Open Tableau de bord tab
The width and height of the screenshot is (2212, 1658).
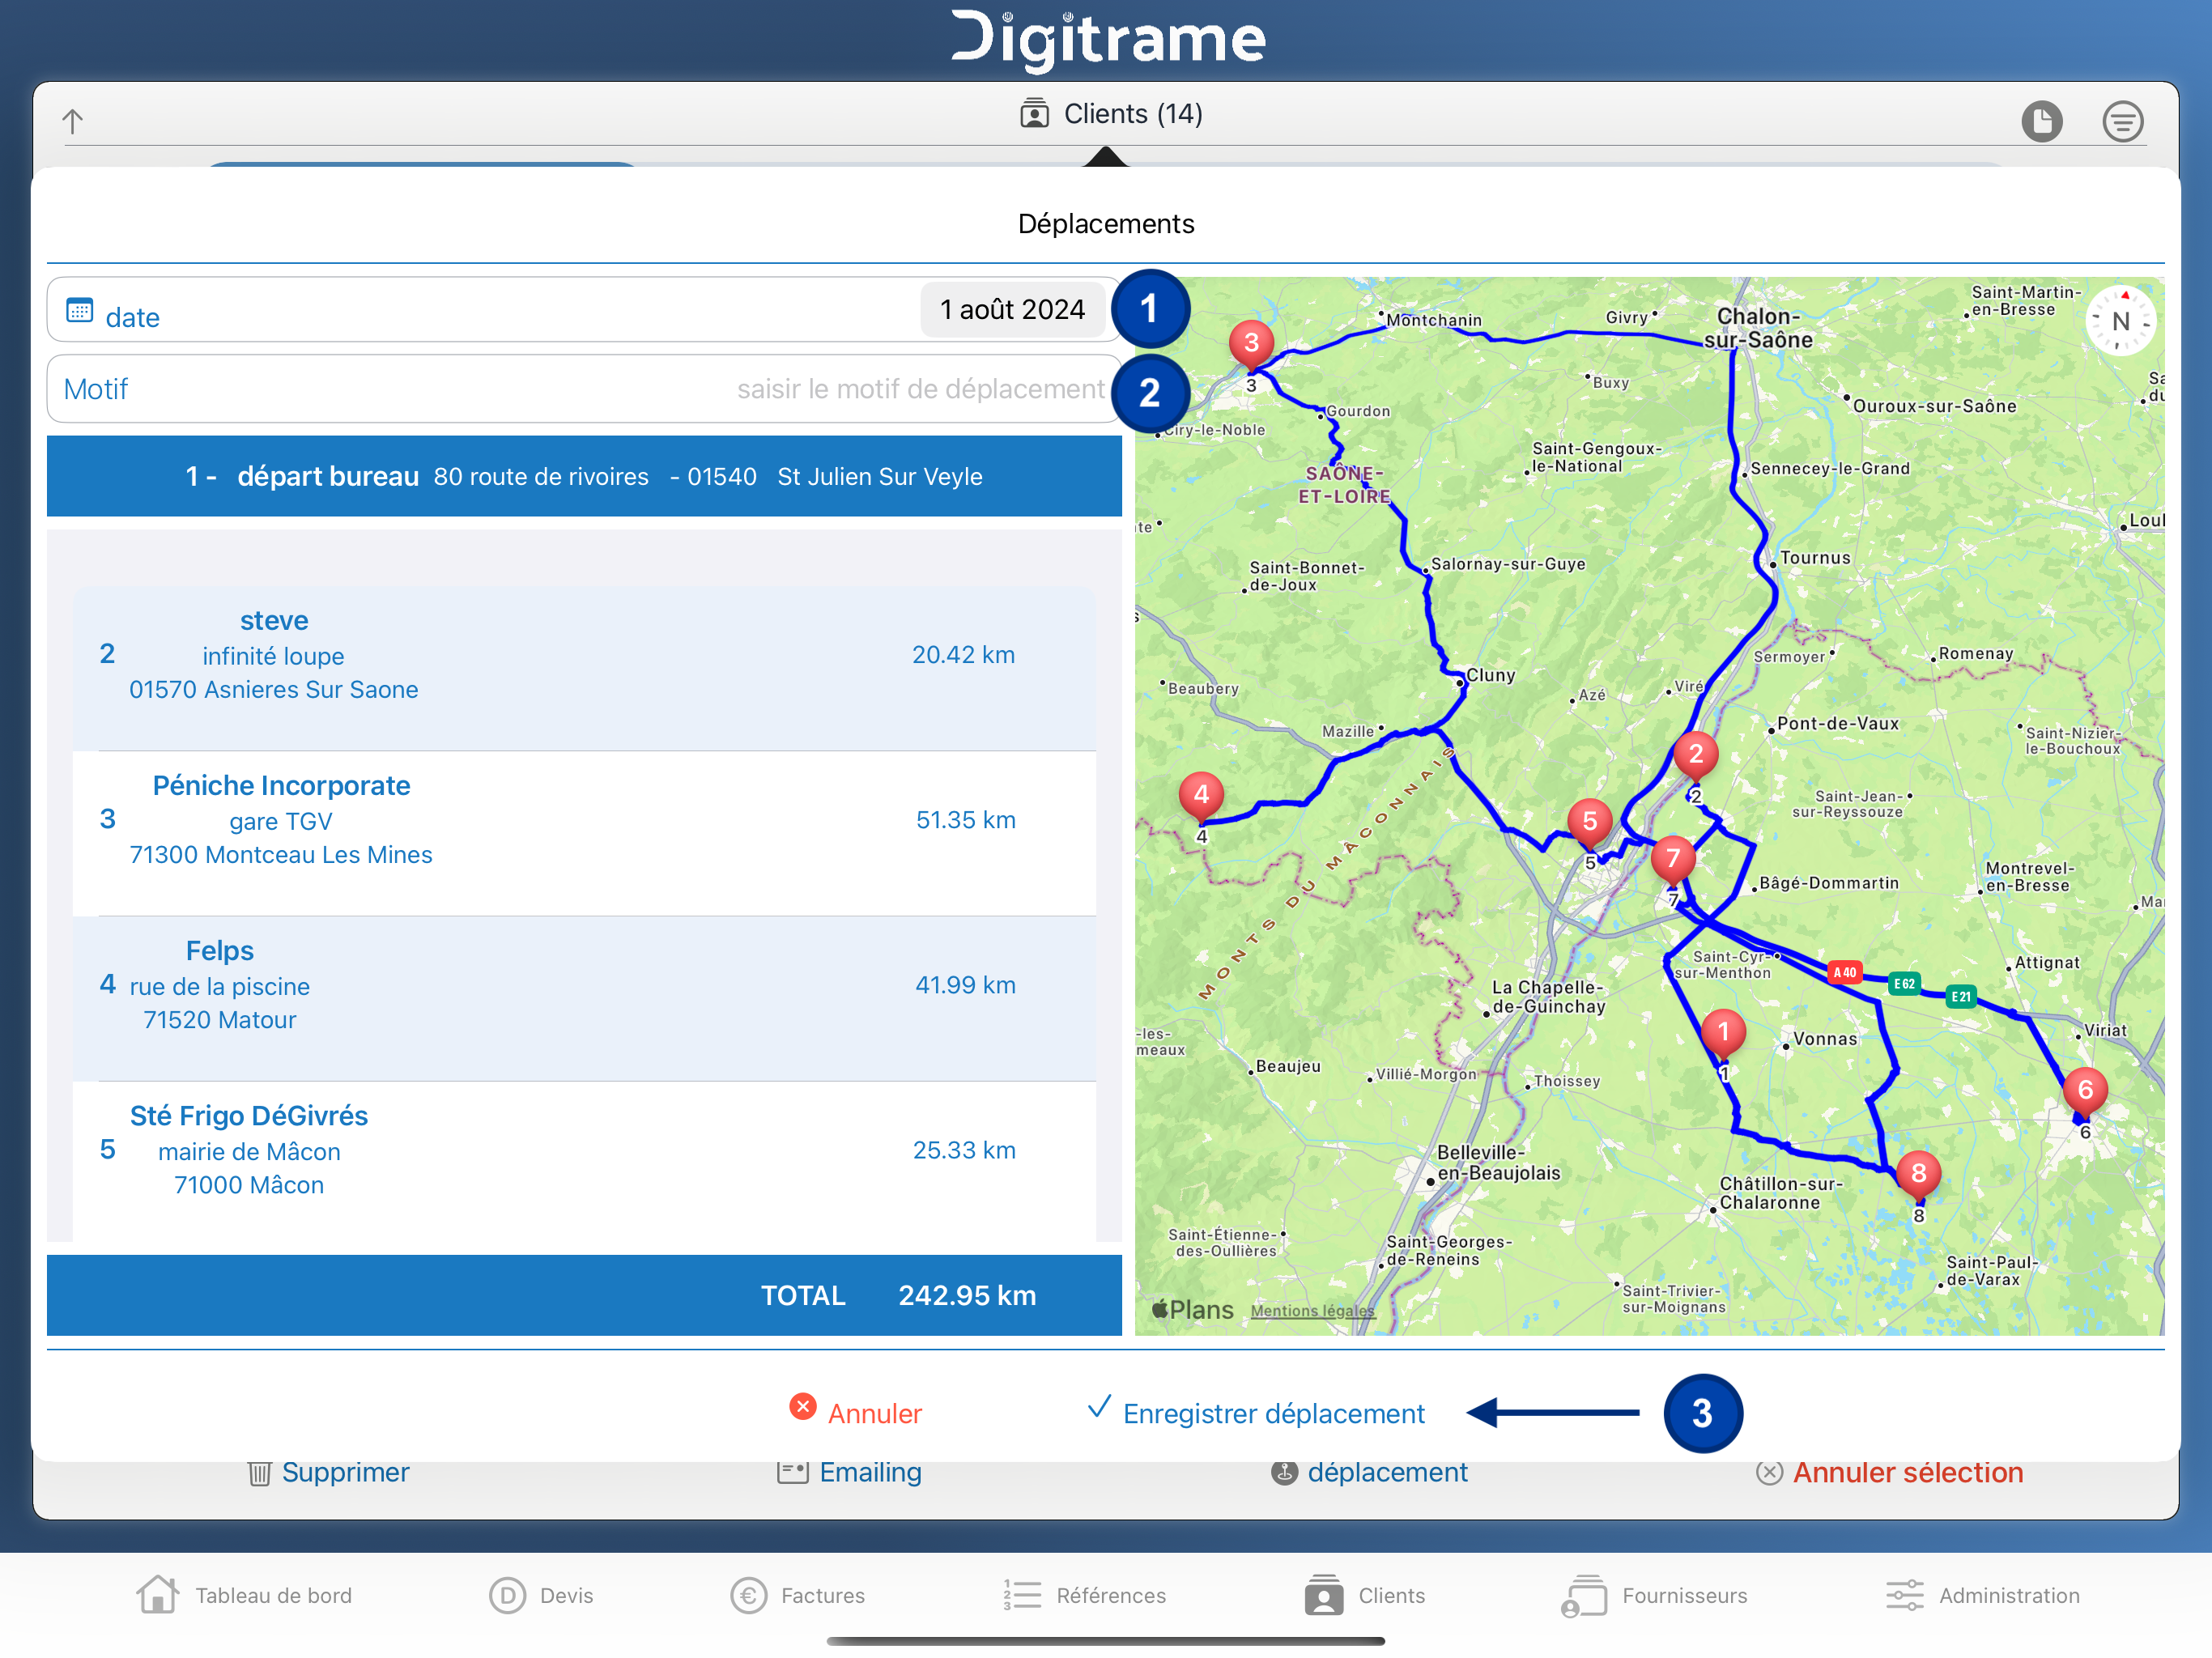click(244, 1595)
